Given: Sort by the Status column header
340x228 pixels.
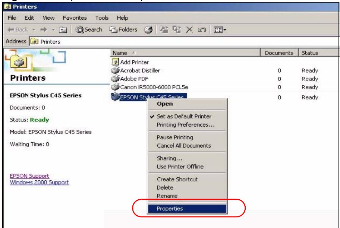Looking at the screenshot, I should 318,53.
